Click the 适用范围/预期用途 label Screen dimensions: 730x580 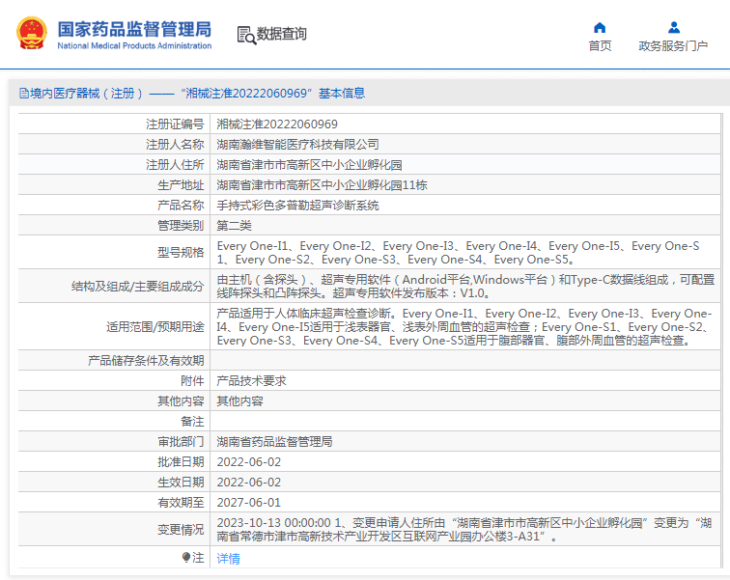click(x=155, y=327)
